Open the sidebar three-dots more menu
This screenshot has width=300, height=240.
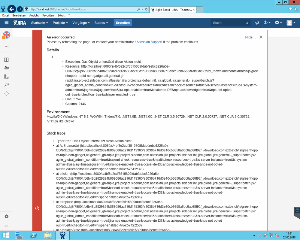(7, 46)
